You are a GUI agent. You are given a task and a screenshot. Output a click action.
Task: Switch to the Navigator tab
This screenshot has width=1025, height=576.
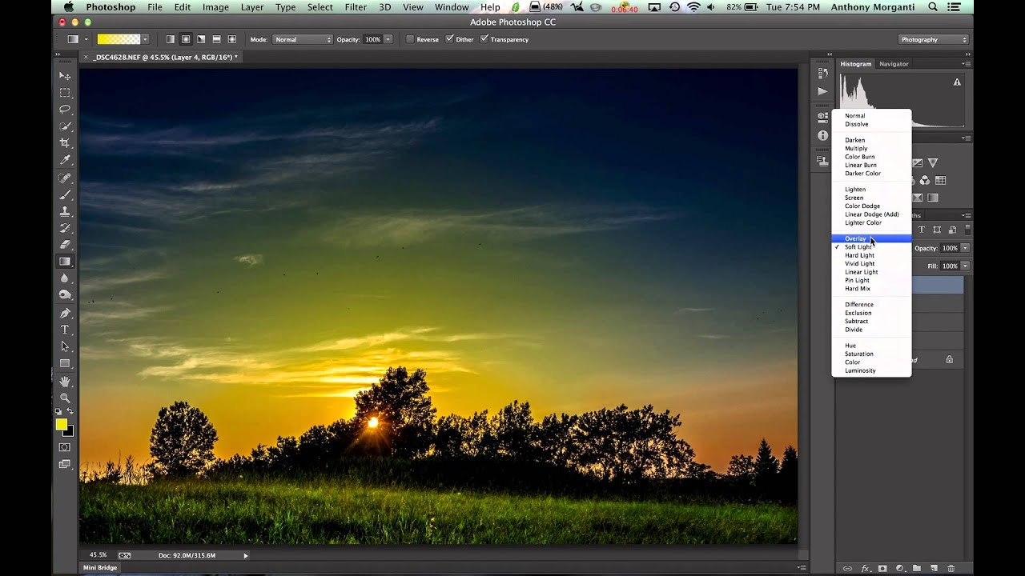click(x=894, y=64)
